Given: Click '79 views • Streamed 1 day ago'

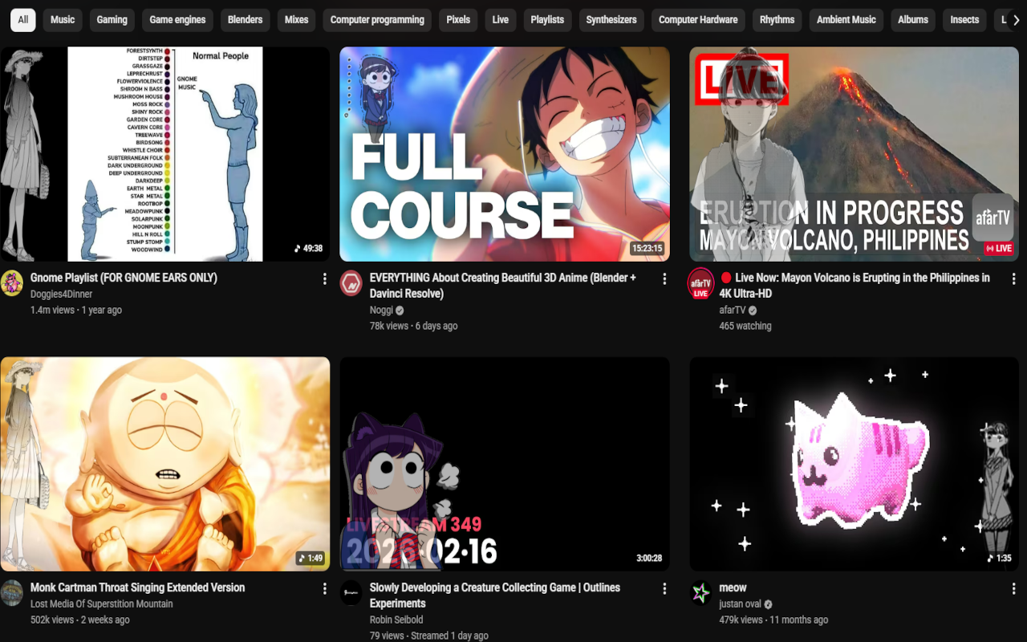Looking at the screenshot, I should [x=429, y=636].
